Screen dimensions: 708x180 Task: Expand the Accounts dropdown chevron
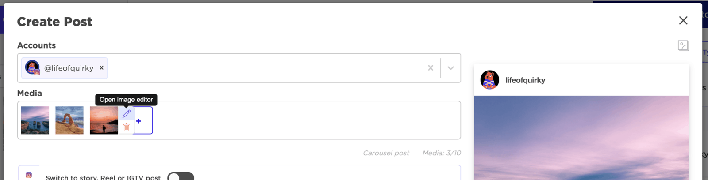450,68
